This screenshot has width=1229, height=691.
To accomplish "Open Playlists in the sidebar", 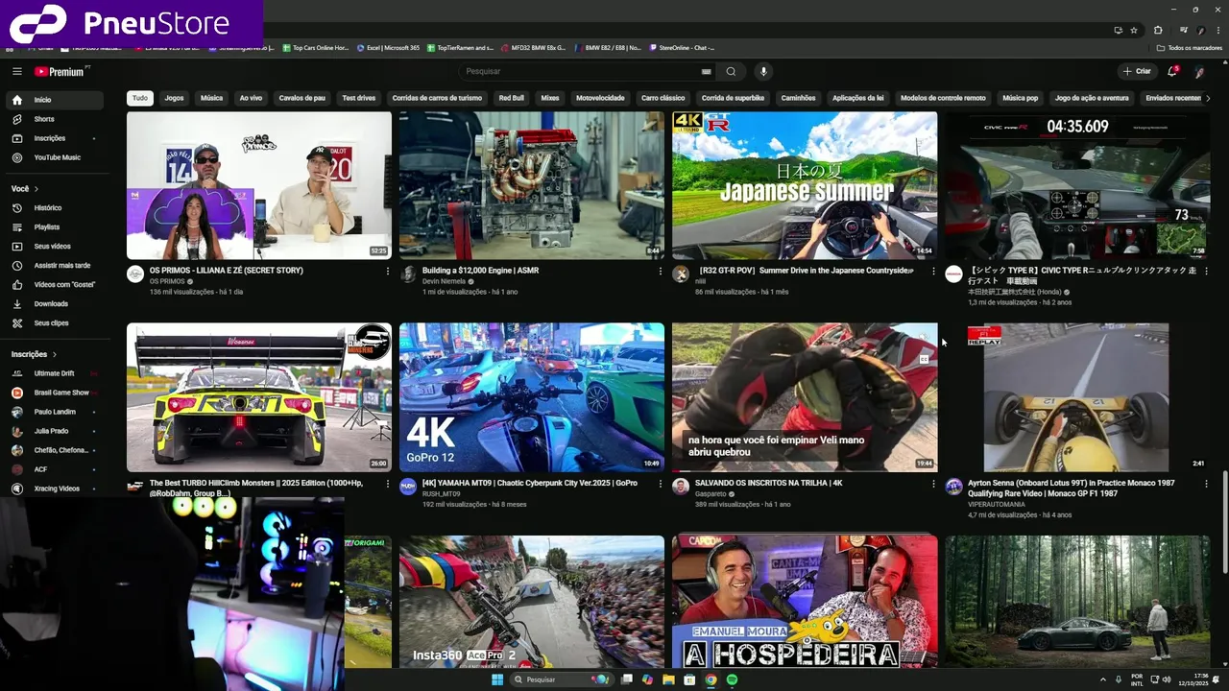I will point(55,227).
